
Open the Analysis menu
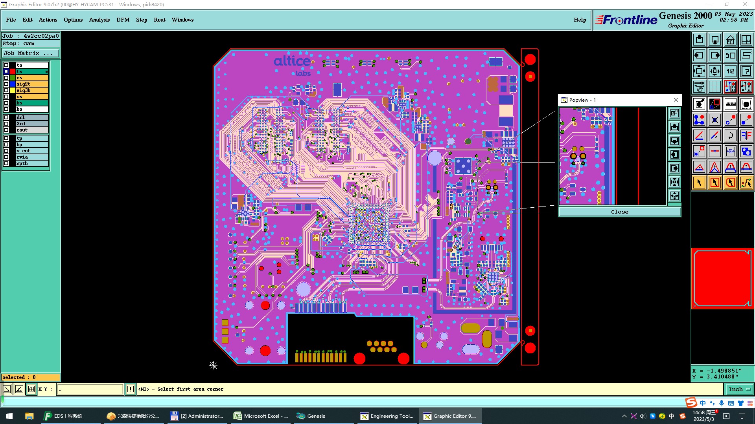(99, 20)
